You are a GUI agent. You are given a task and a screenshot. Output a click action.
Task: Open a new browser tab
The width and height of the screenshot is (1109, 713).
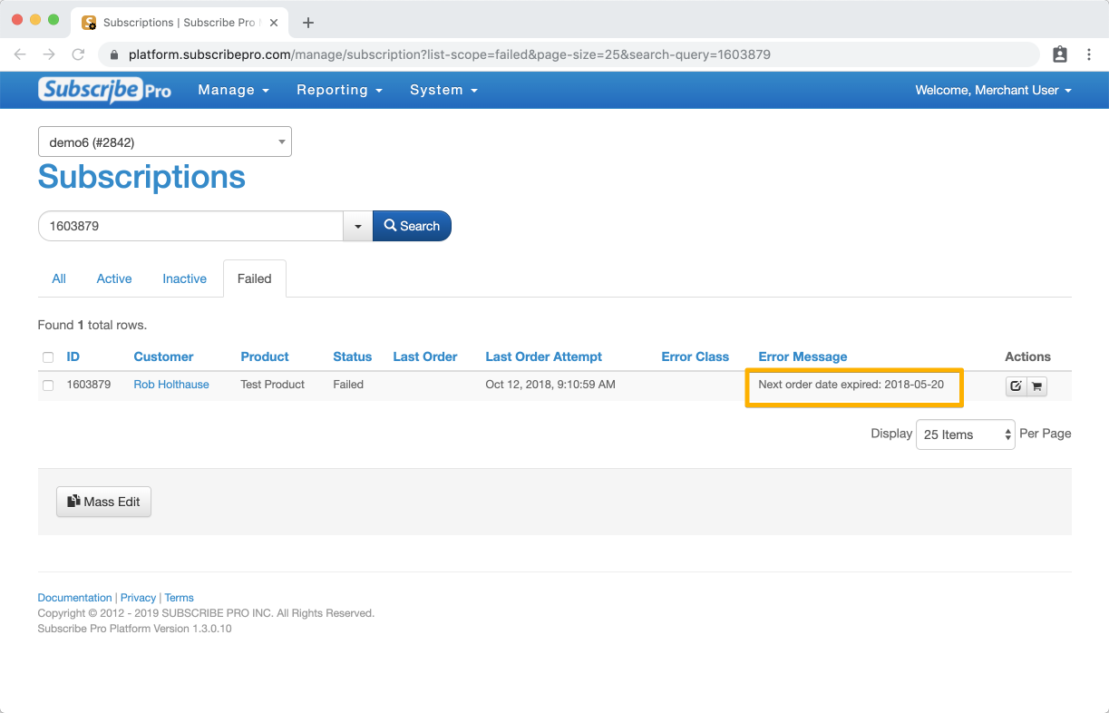pyautogui.click(x=308, y=23)
